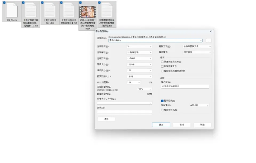Open the compression level dropdown
The height and width of the screenshot is (163, 256).
(139, 52)
